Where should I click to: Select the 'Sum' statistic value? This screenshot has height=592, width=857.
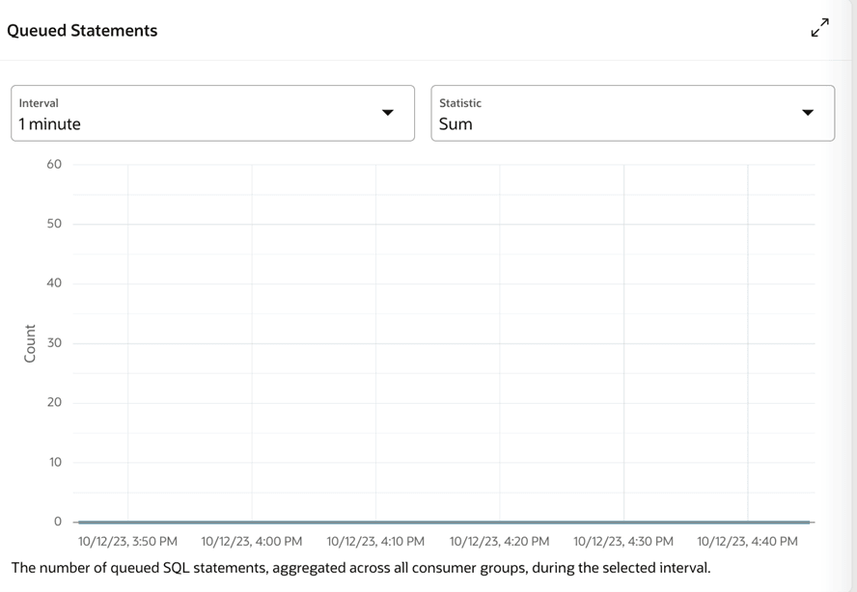pyautogui.click(x=456, y=124)
